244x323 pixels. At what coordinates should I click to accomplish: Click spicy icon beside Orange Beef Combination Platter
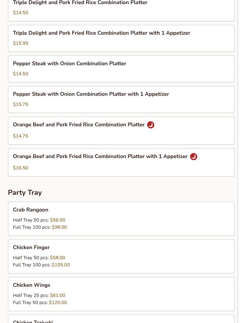pos(151,125)
